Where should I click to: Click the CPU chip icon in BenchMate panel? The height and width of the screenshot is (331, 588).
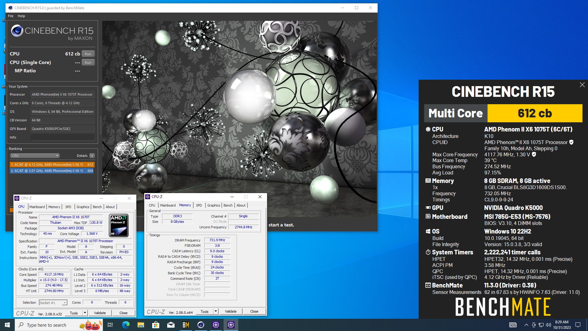coord(428,129)
